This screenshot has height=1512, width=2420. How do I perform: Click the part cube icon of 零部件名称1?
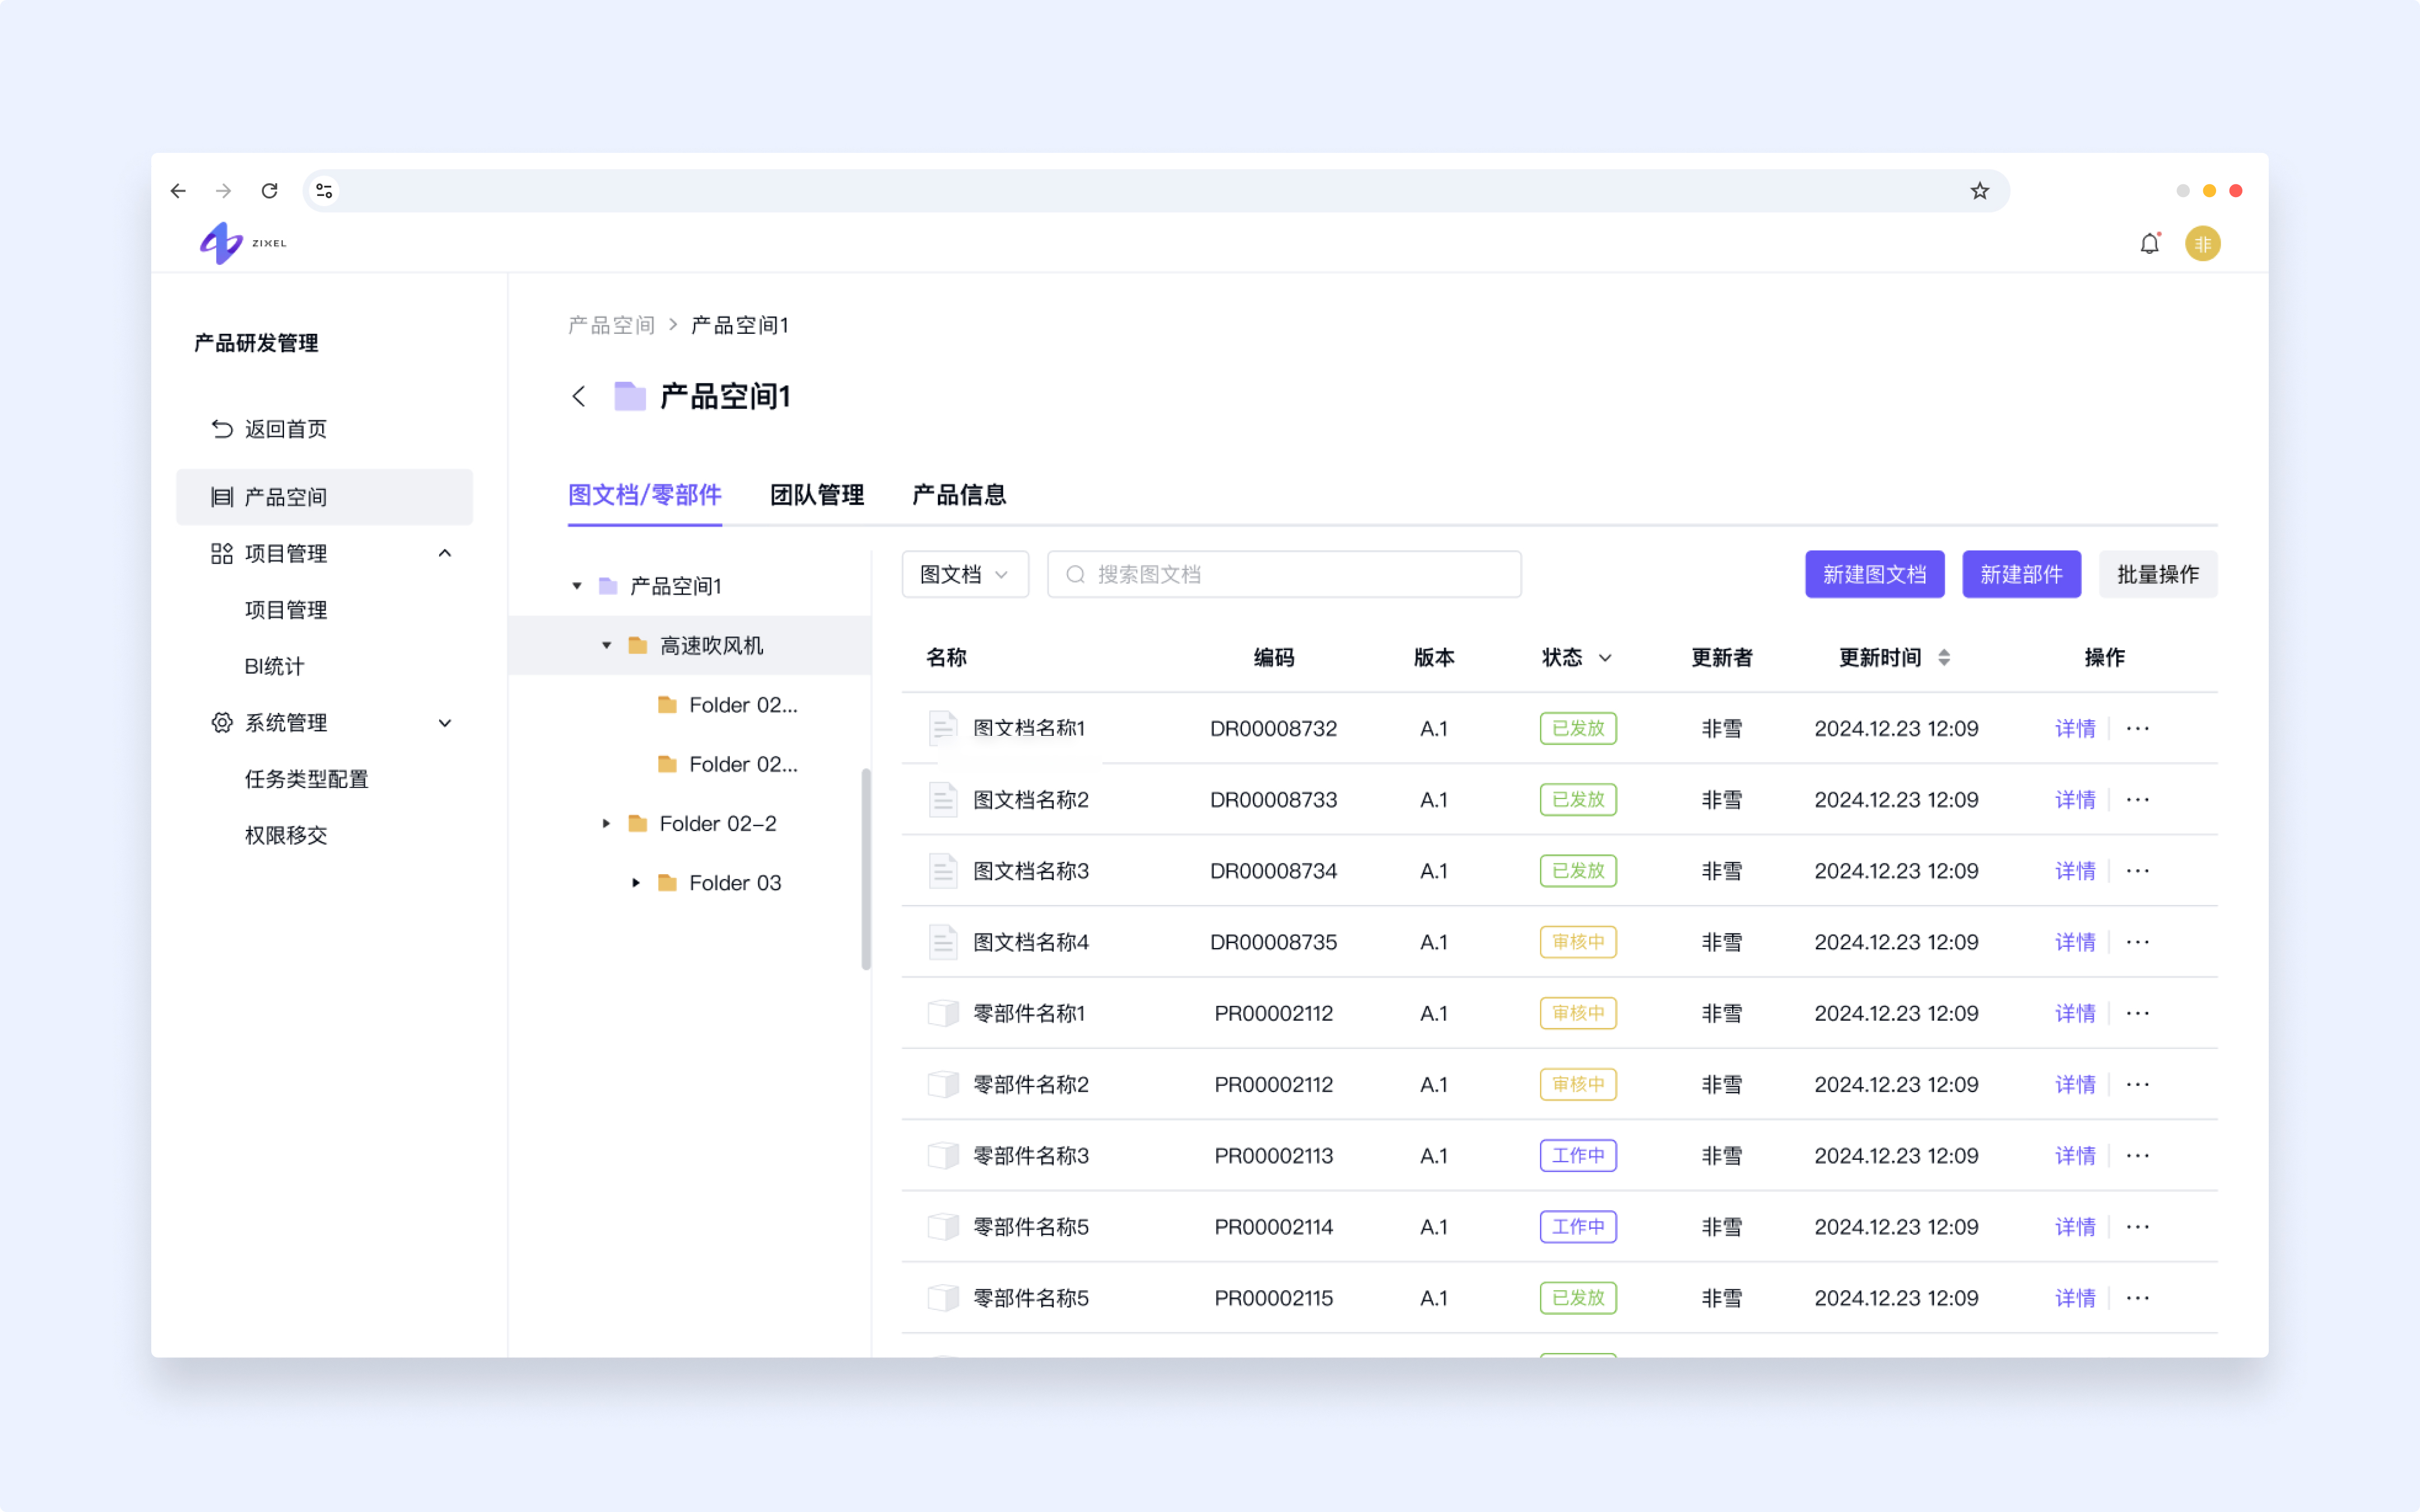tap(943, 1013)
